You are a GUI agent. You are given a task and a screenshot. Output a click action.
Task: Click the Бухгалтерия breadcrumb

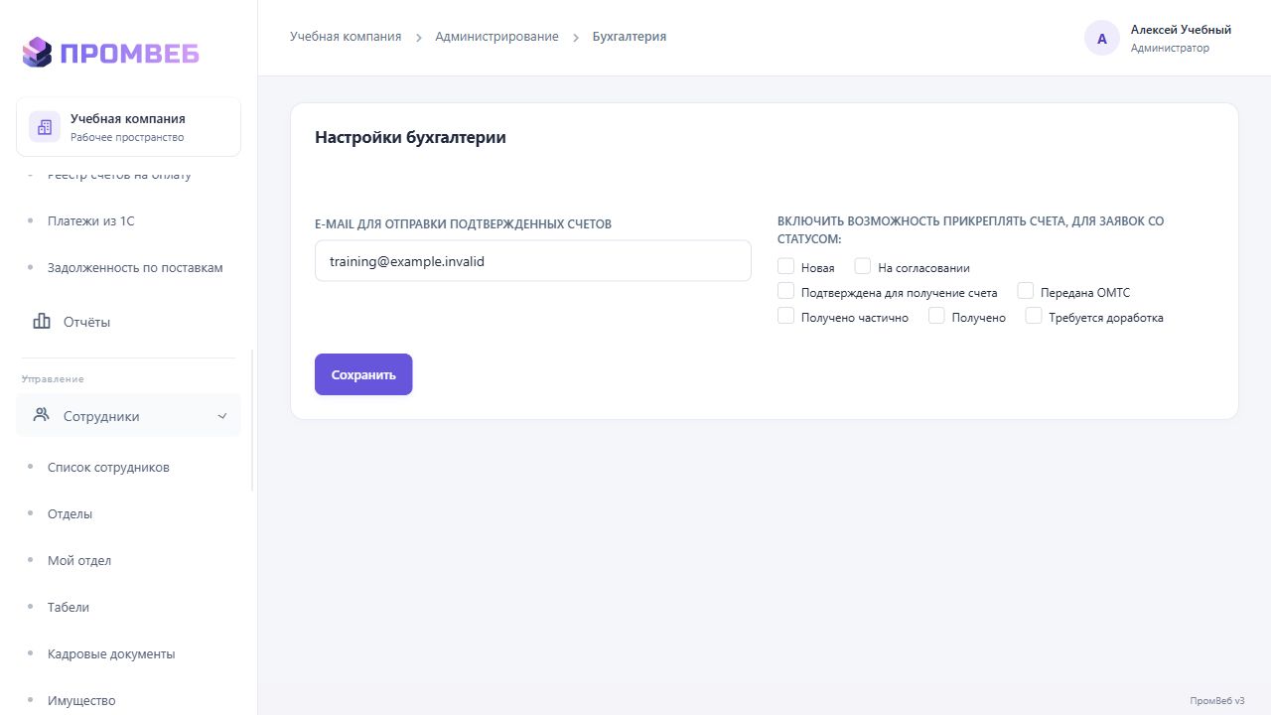point(630,37)
